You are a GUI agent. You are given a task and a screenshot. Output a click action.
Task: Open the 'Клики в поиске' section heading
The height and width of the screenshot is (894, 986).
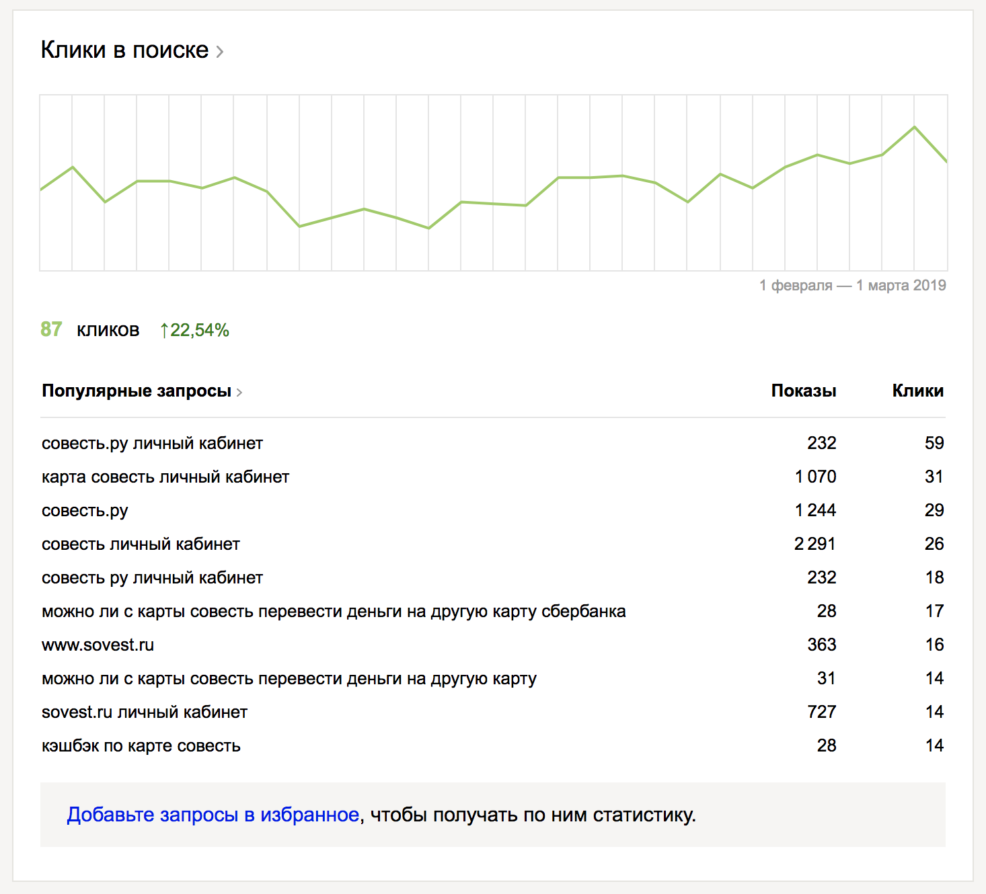pyautogui.click(x=124, y=50)
